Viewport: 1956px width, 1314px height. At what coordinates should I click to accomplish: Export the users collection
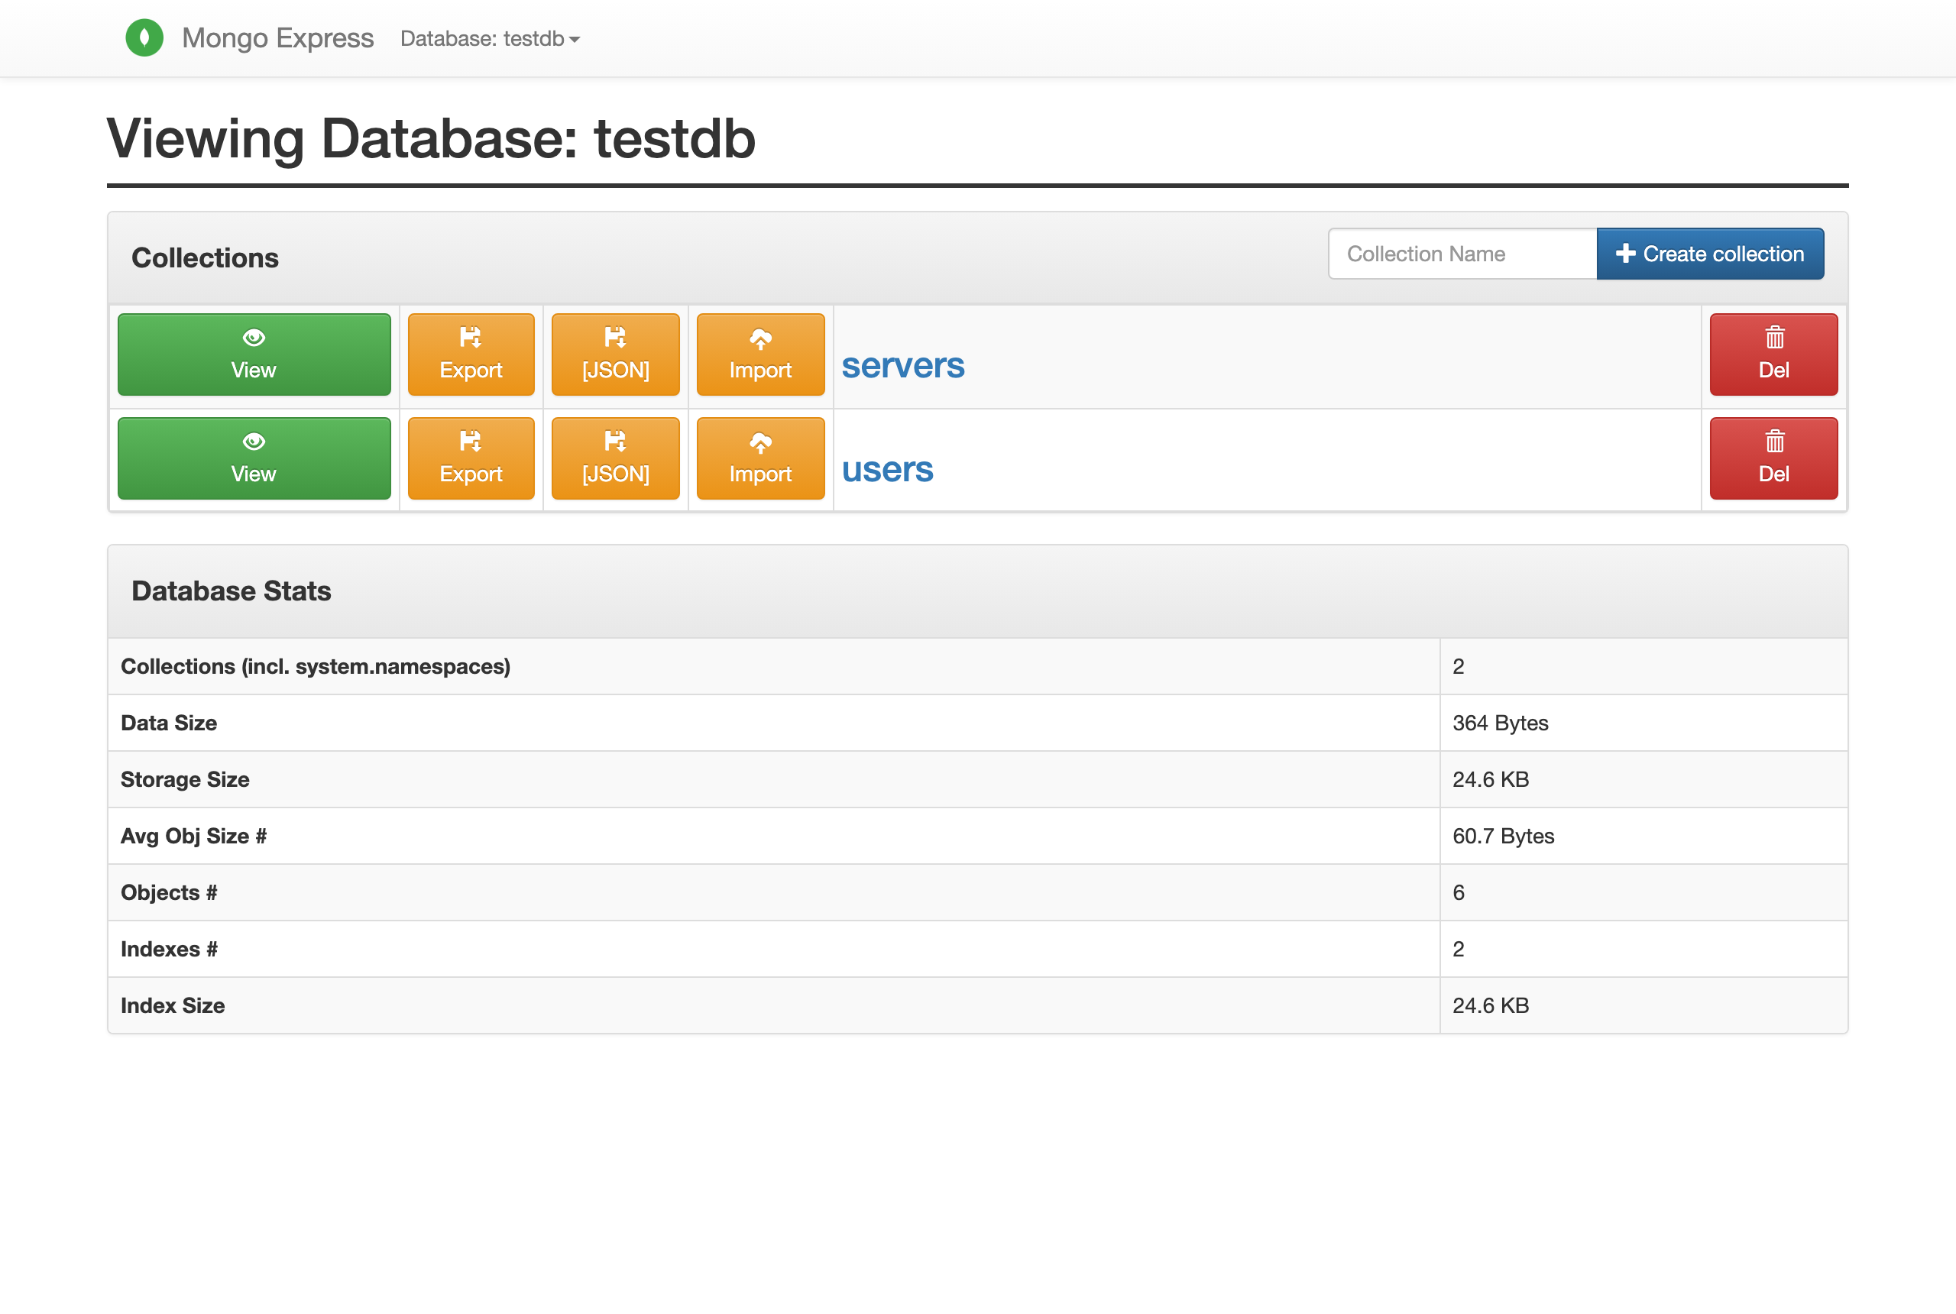coord(471,458)
